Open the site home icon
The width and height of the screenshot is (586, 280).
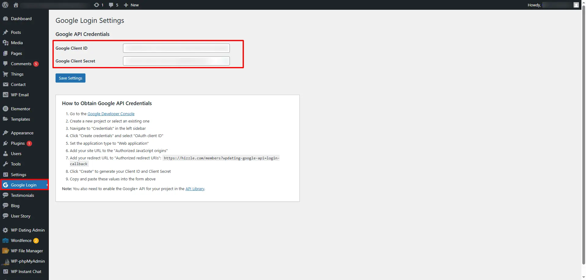click(x=16, y=5)
